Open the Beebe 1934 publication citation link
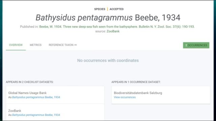Viewport: 216px width, 121px height. (117, 27)
